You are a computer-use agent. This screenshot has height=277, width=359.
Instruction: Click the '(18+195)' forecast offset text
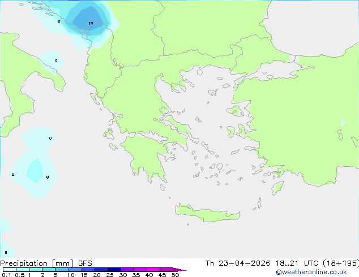341,263
